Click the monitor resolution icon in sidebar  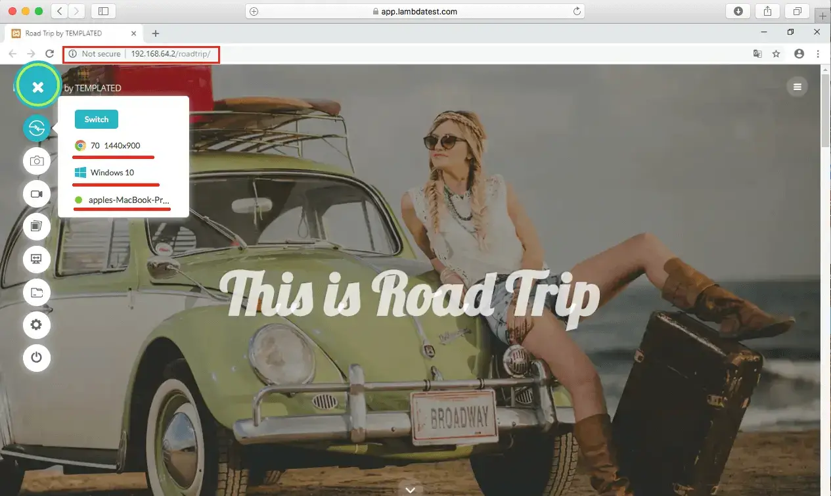click(37, 259)
